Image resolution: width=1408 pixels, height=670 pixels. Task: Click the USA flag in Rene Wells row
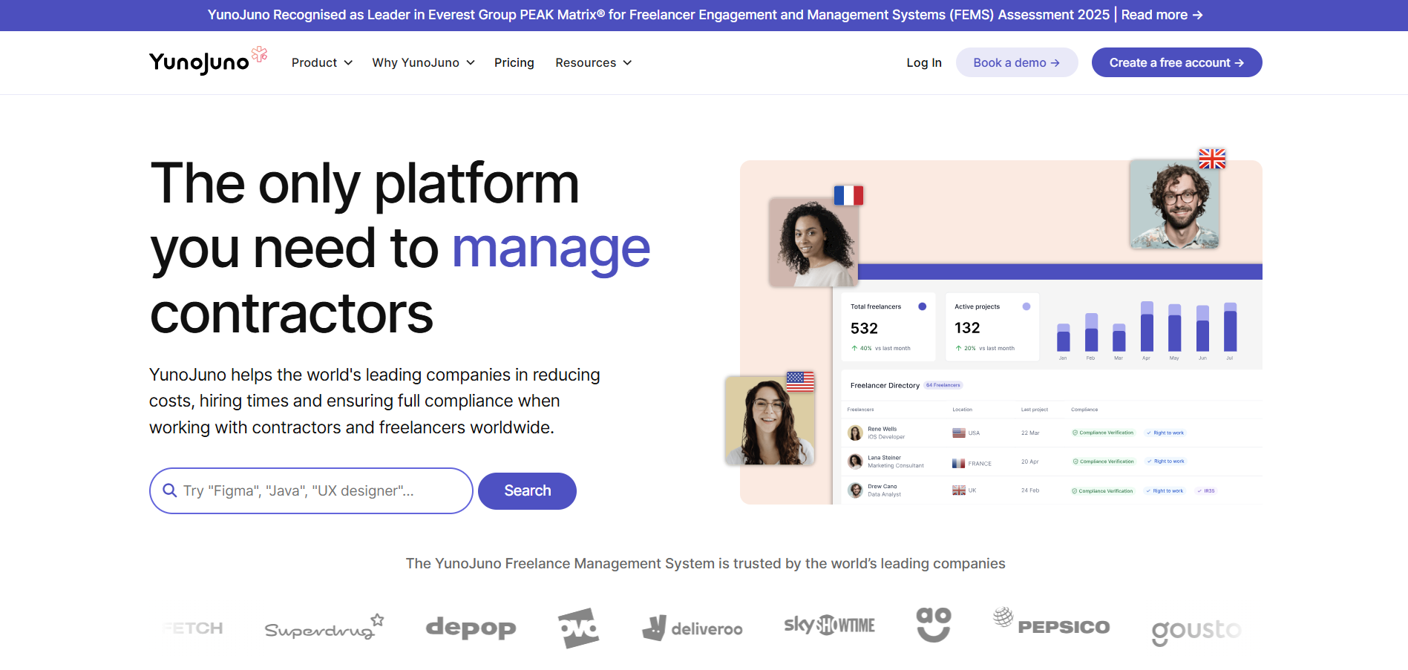click(x=959, y=433)
